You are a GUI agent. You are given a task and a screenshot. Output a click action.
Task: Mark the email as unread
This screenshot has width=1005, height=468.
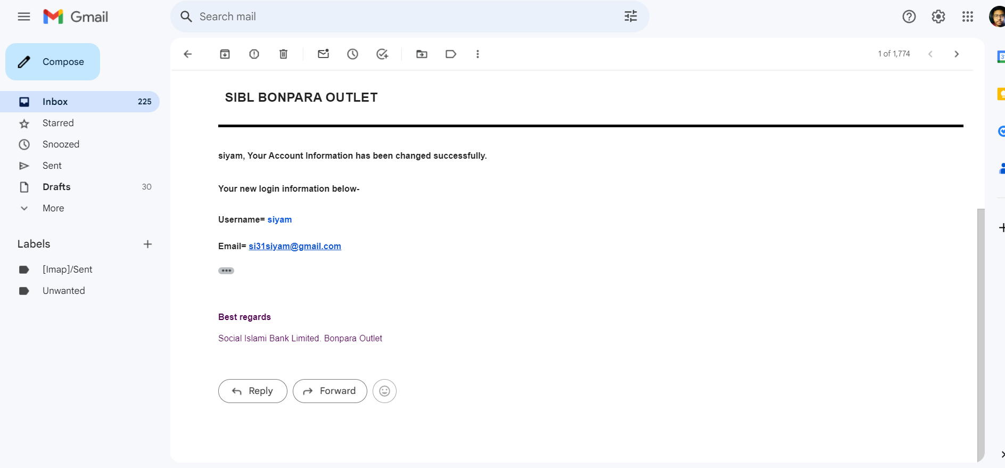click(323, 54)
